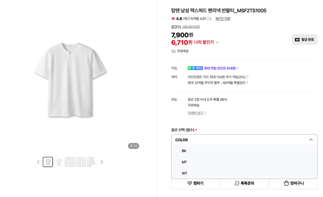The height and width of the screenshot is (197, 323).
Task: Click the shopping basket icon for 장바구니
Action: 286,183
